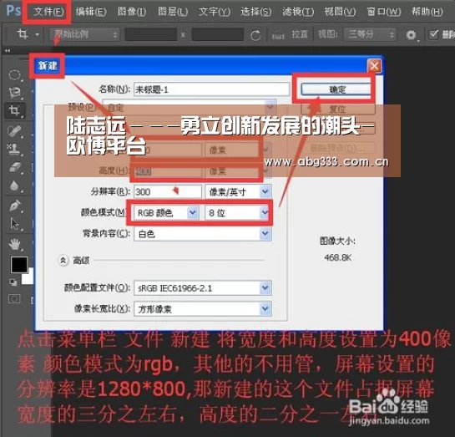Select the Pen tool

pos(14,206)
